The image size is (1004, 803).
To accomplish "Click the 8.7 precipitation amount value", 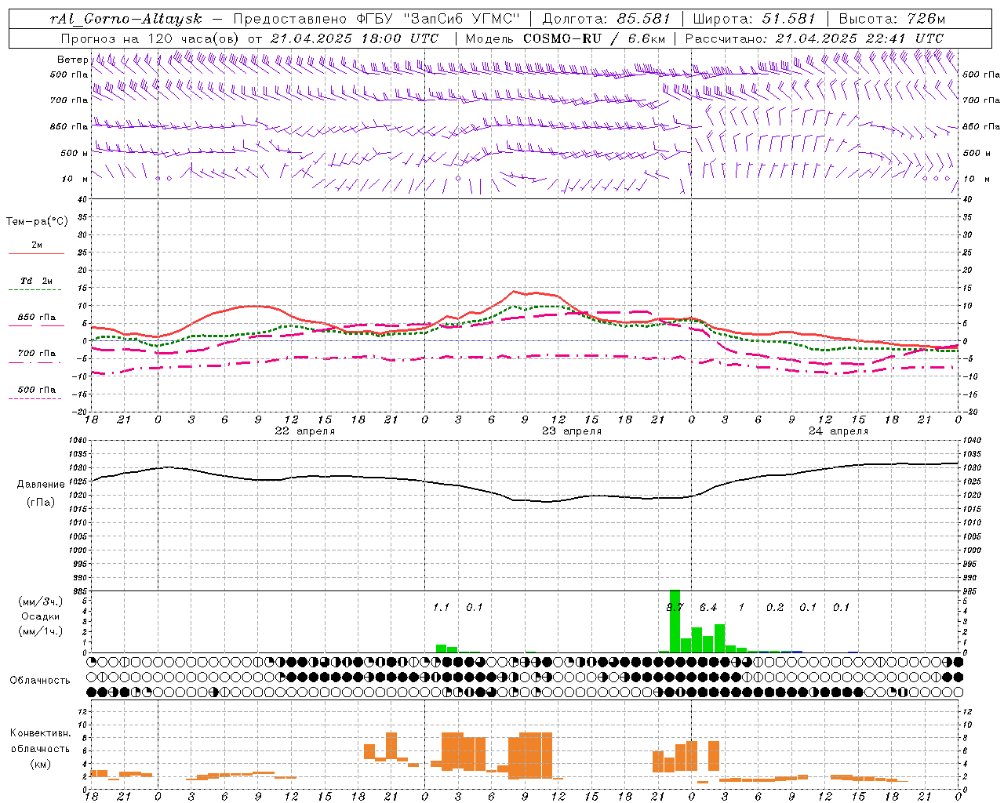I will pyautogui.click(x=675, y=607).
